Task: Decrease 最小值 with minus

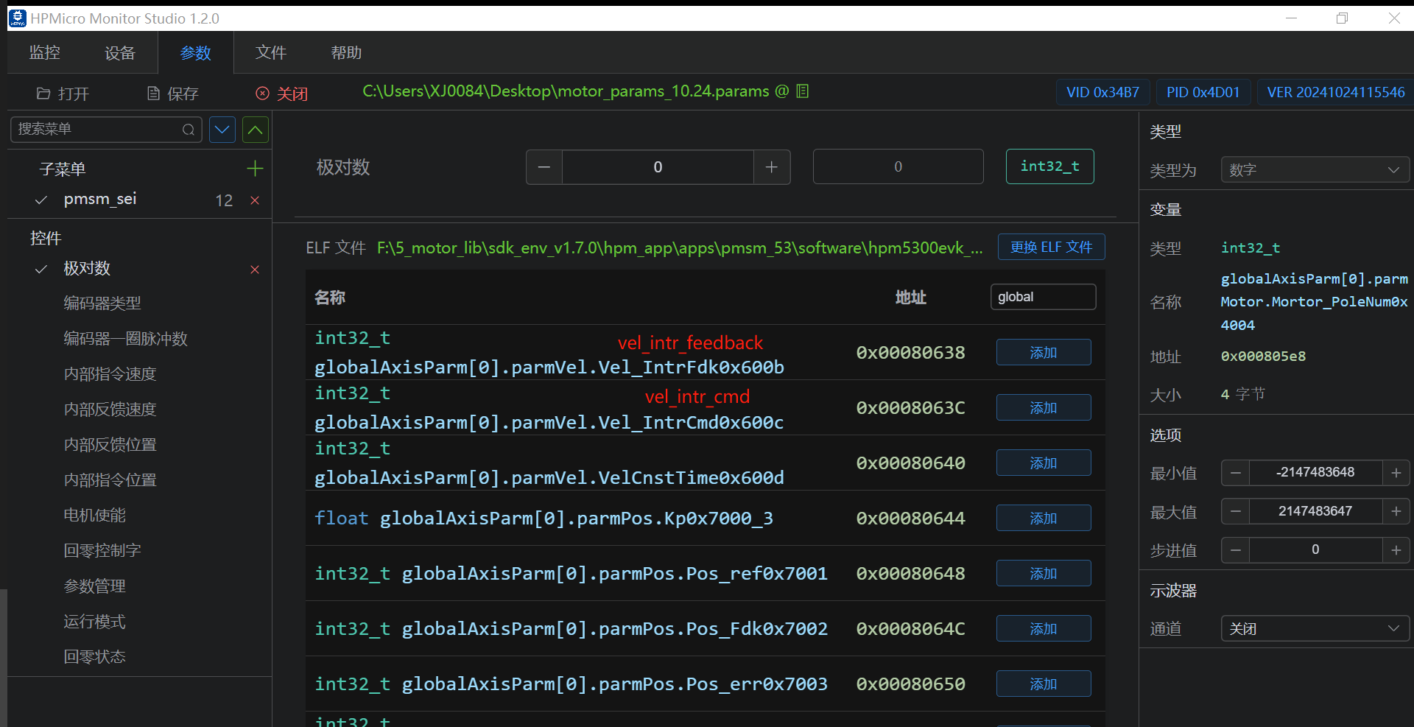Action: [1236, 473]
